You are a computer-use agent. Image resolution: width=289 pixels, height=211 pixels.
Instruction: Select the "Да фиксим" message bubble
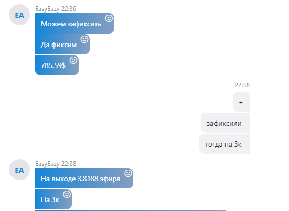tap(62, 45)
